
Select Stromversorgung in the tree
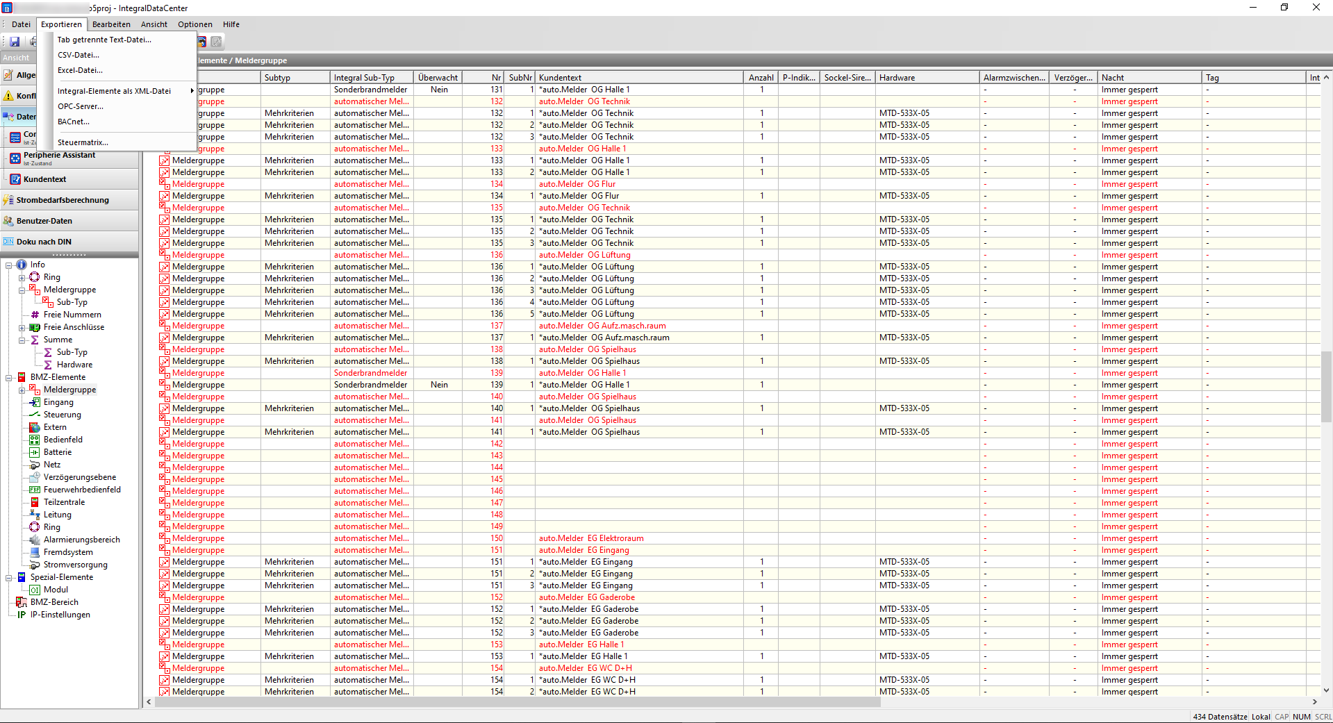76,565
